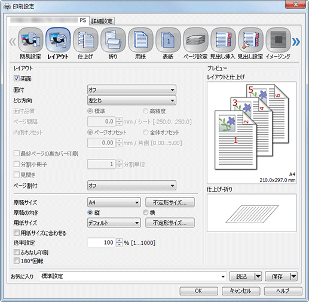Click 不定形サイズ button beside 用紙サイズ

coord(170,223)
